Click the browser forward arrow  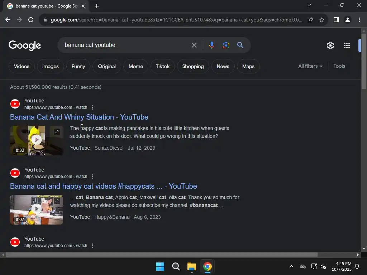(x=19, y=20)
